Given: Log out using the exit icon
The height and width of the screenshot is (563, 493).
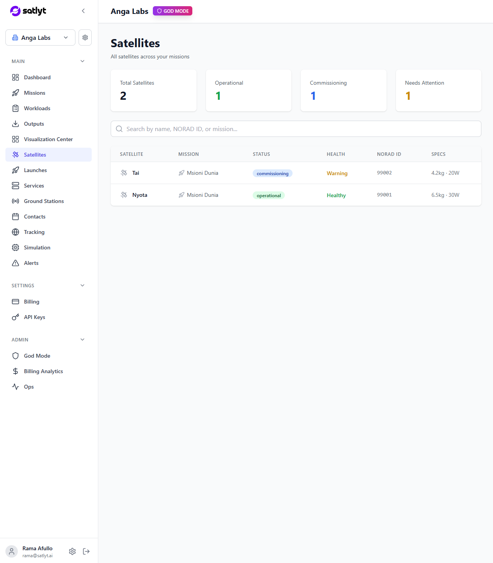Looking at the screenshot, I should [x=86, y=551].
